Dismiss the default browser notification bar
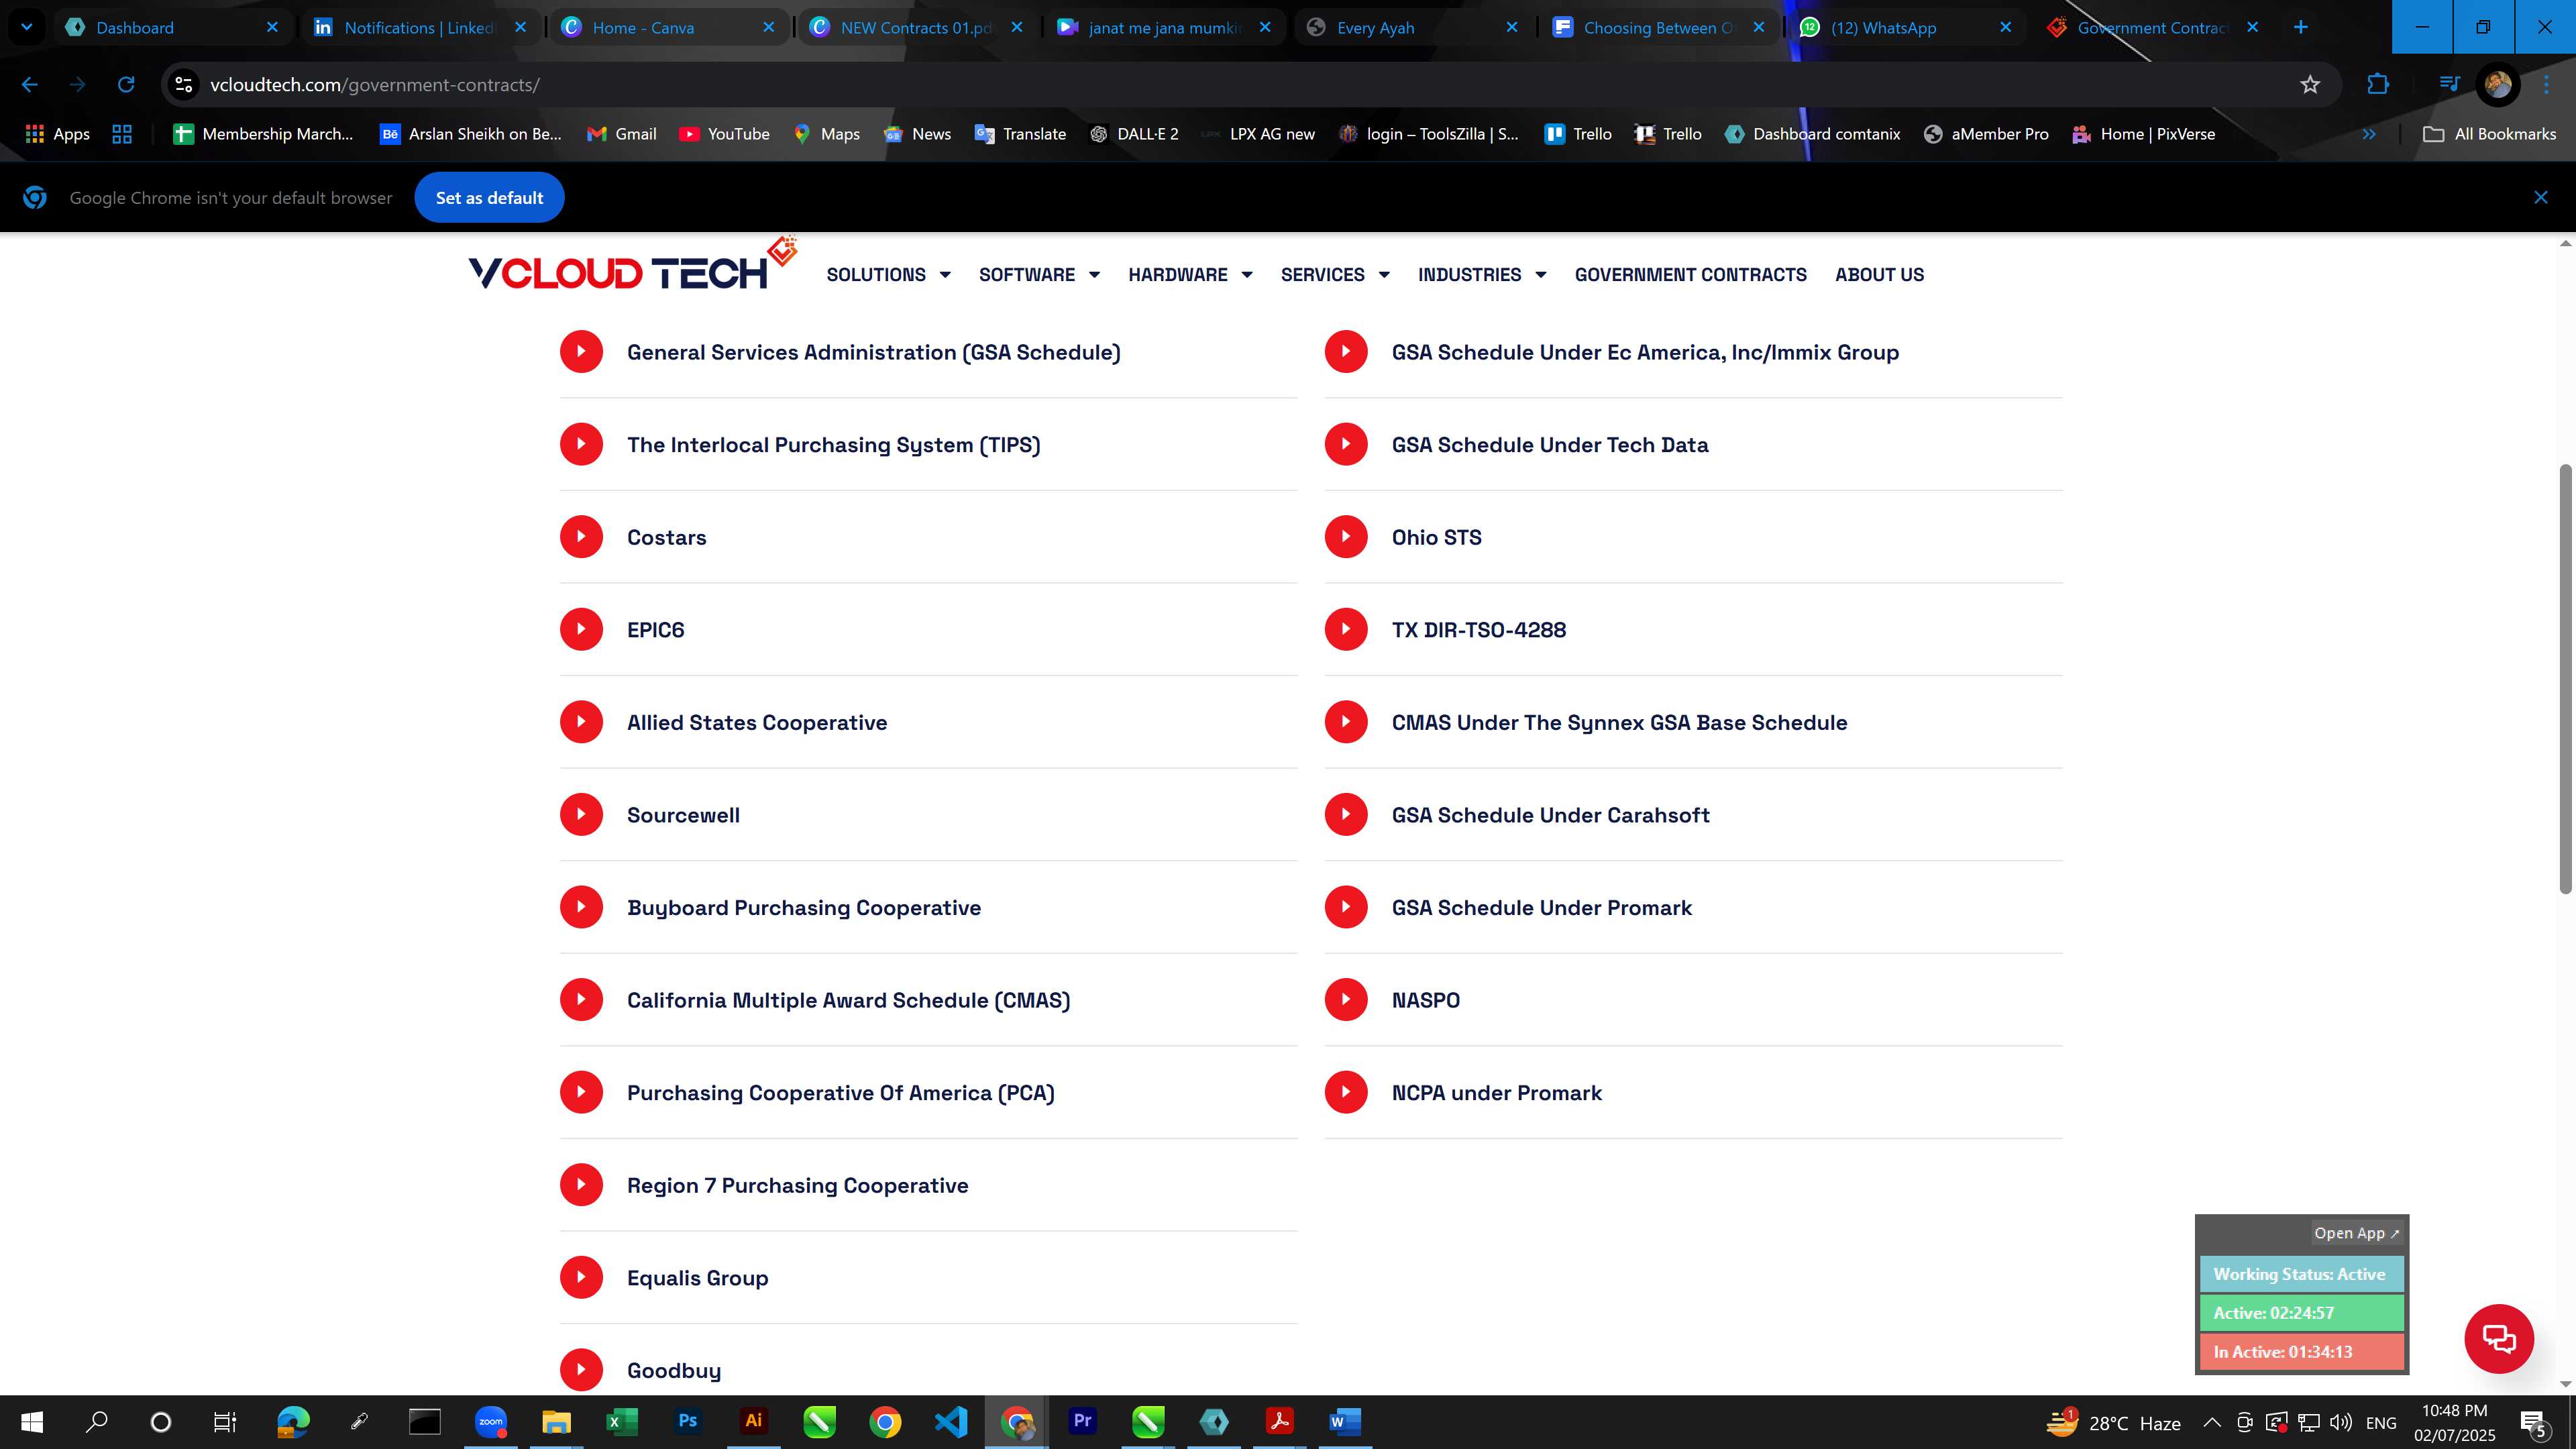The height and width of the screenshot is (1449, 2576). pos(2540,197)
